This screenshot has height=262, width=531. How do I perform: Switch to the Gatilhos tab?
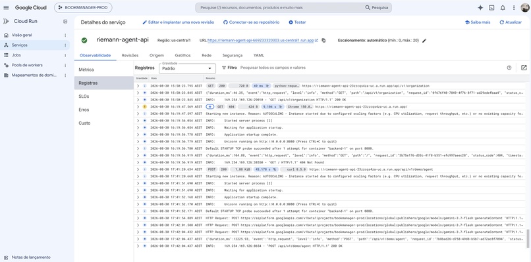pos(182,55)
